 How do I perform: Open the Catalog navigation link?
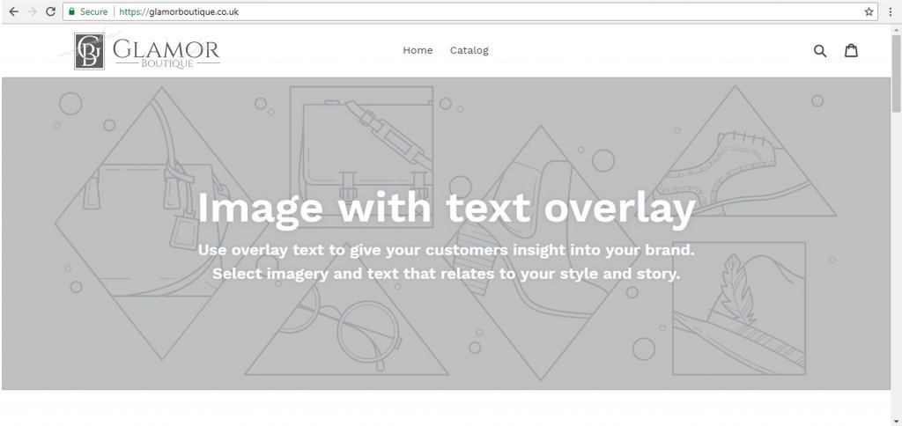pos(469,50)
